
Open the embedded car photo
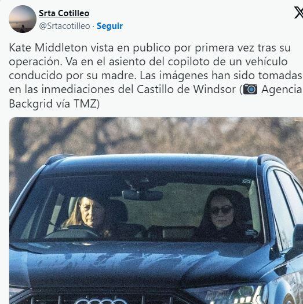(x=156, y=210)
